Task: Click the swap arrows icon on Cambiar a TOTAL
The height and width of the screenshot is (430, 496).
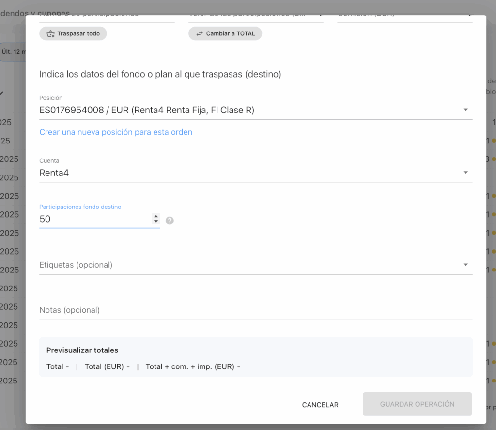Action: 200,34
